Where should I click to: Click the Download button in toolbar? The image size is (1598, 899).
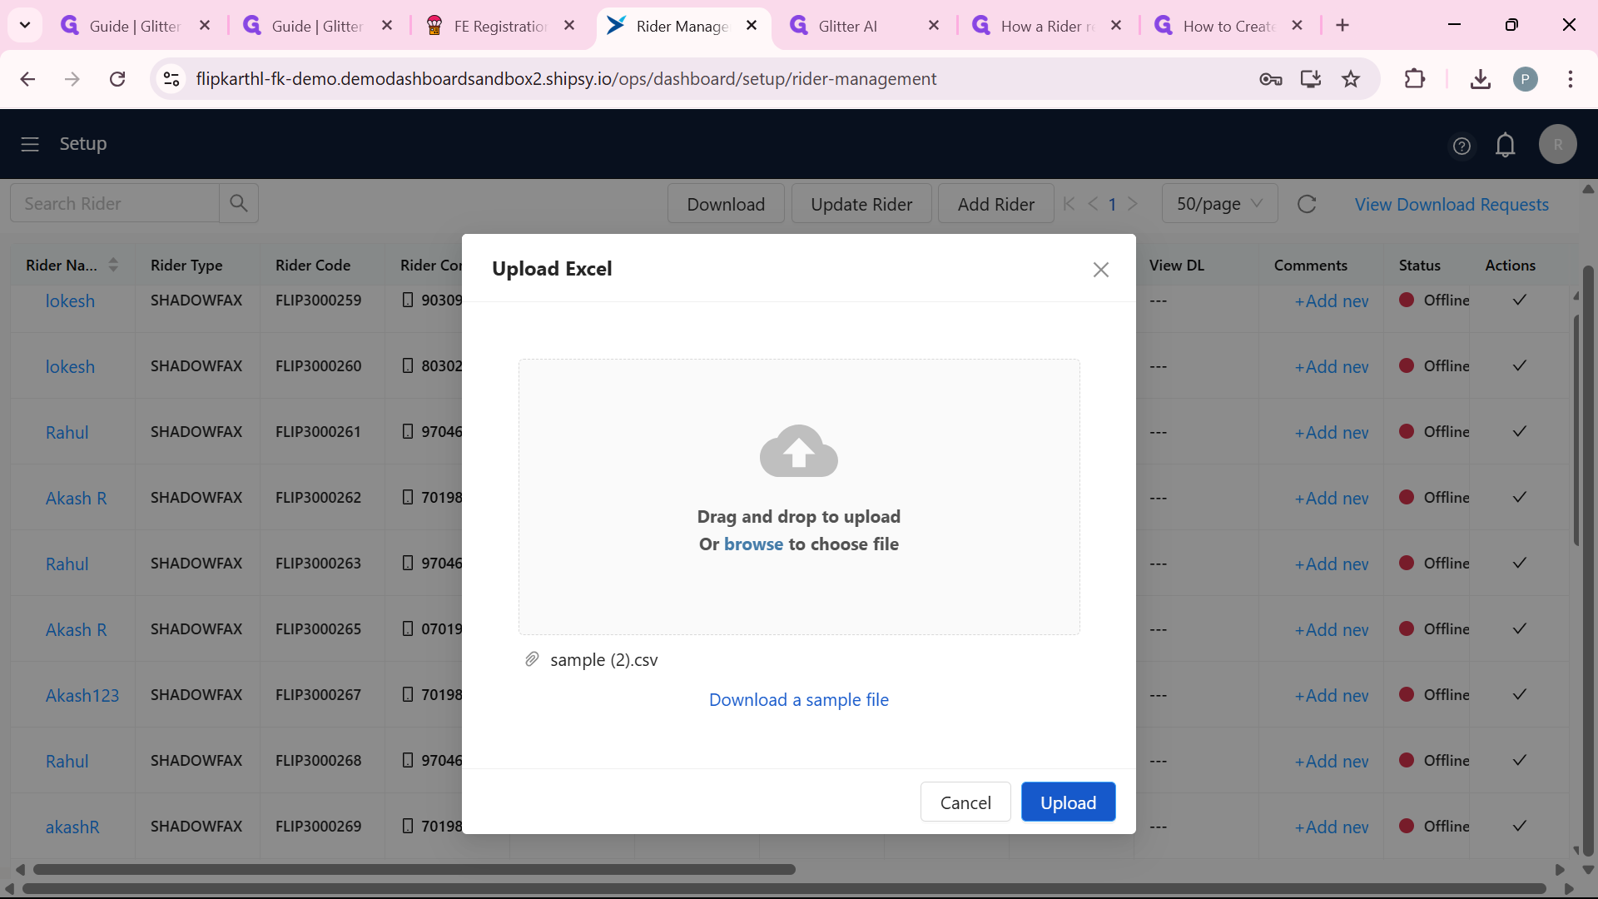726,204
